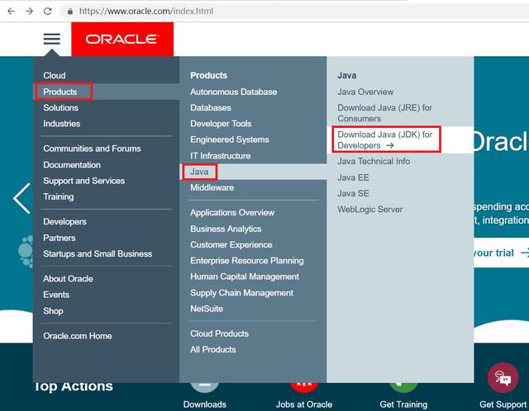Toggle the hamburger menu icon

point(51,39)
